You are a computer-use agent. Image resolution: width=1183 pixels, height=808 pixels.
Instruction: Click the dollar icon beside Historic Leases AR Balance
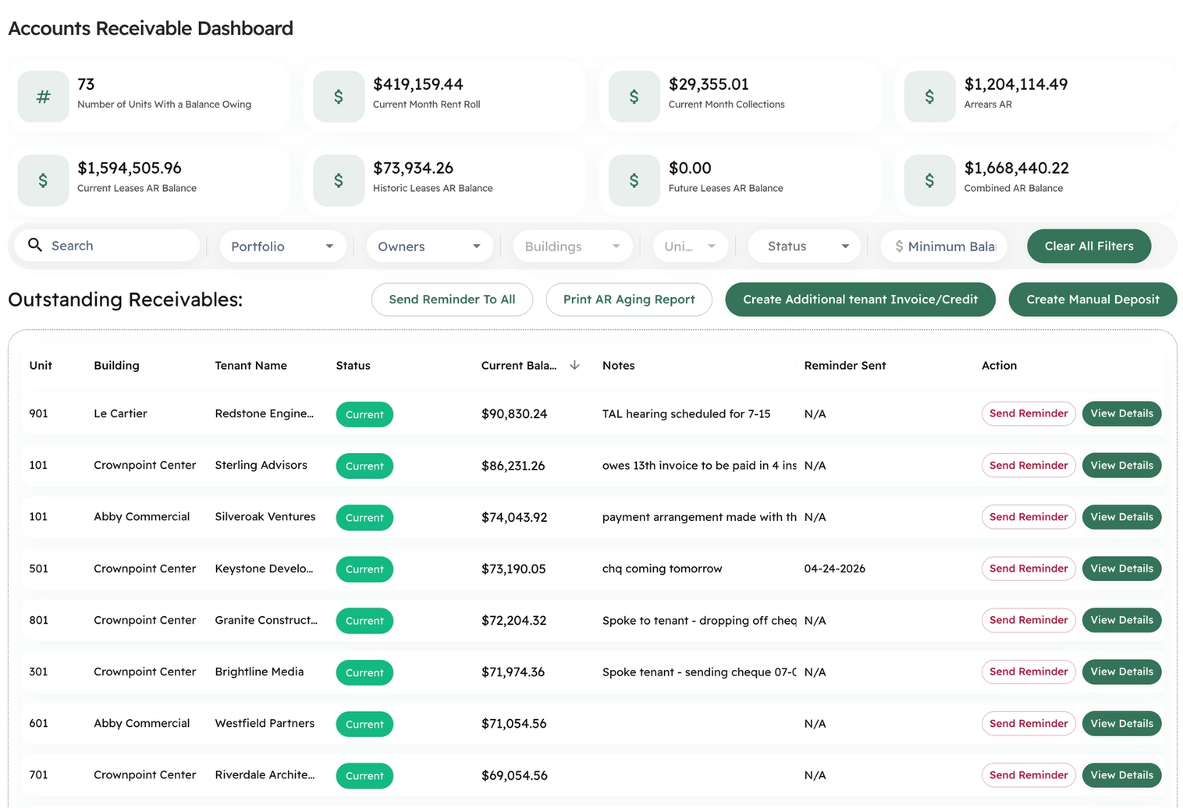pos(339,180)
